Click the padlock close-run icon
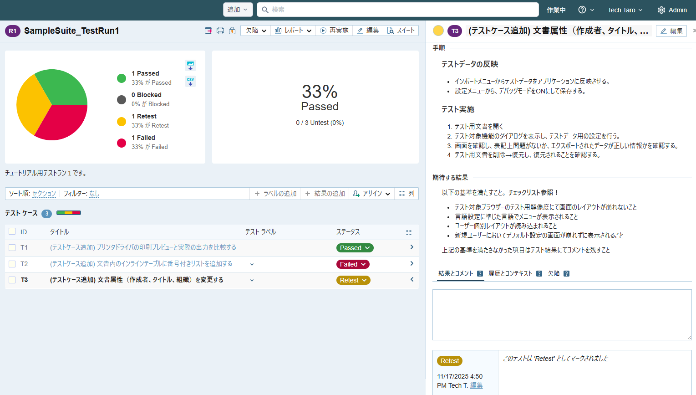Screen dimensions: 696x395 [x=232, y=31]
